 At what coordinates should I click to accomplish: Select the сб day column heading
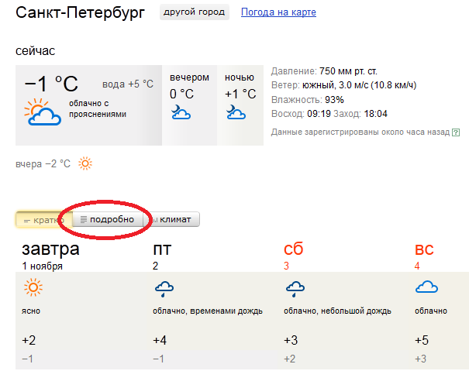(294, 249)
